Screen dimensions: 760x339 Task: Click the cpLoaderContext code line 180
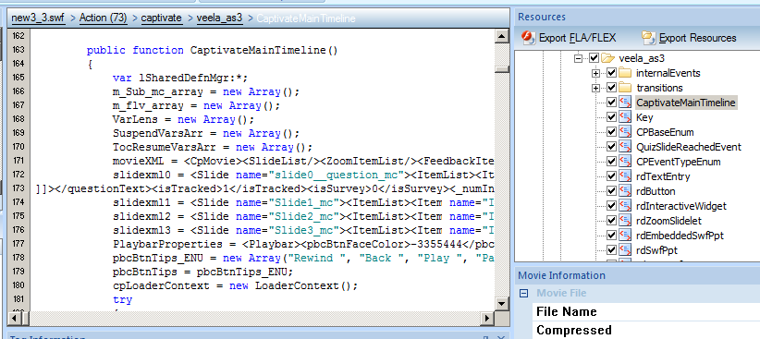coord(235,285)
